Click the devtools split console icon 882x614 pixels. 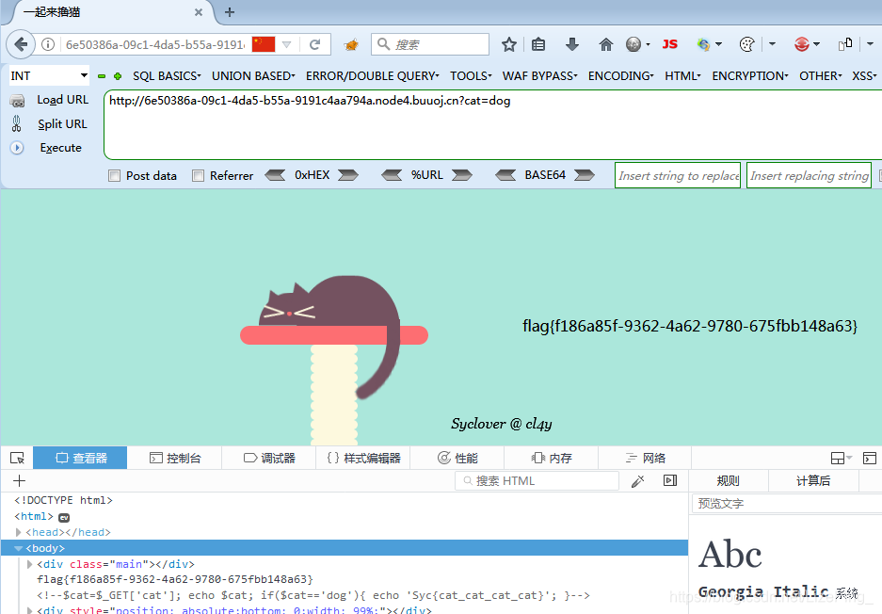pyautogui.click(x=870, y=458)
